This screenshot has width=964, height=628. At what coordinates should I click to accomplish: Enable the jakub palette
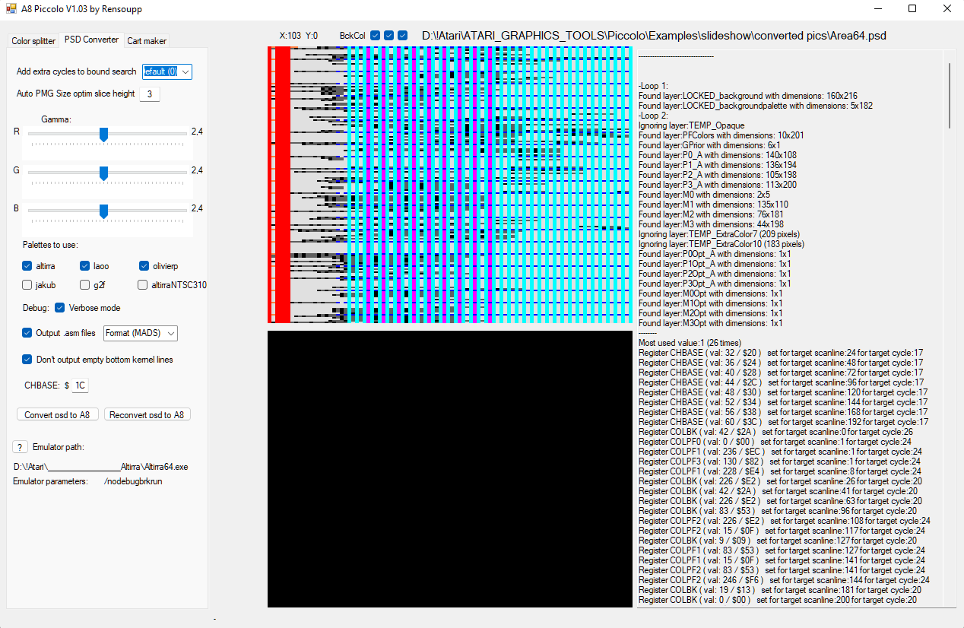point(27,285)
